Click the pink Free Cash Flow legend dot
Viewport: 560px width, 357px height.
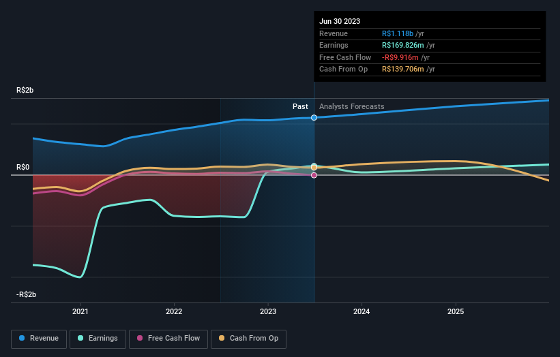140,338
